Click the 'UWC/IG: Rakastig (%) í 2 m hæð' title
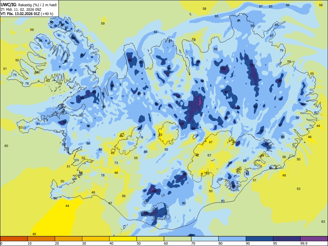The width and height of the screenshot is (328, 246). point(29,5)
